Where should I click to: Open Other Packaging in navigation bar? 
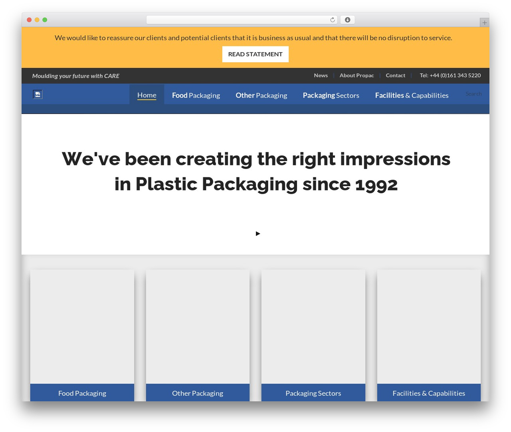261,95
